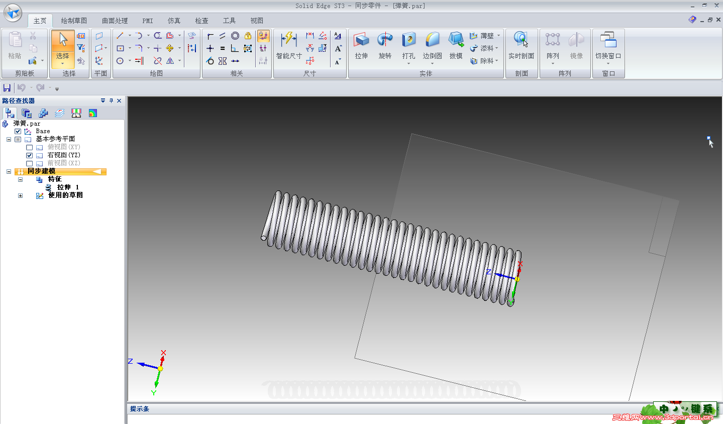Expand the 使用的草图 tree node
Image resolution: width=723 pixels, height=424 pixels.
tap(20, 195)
